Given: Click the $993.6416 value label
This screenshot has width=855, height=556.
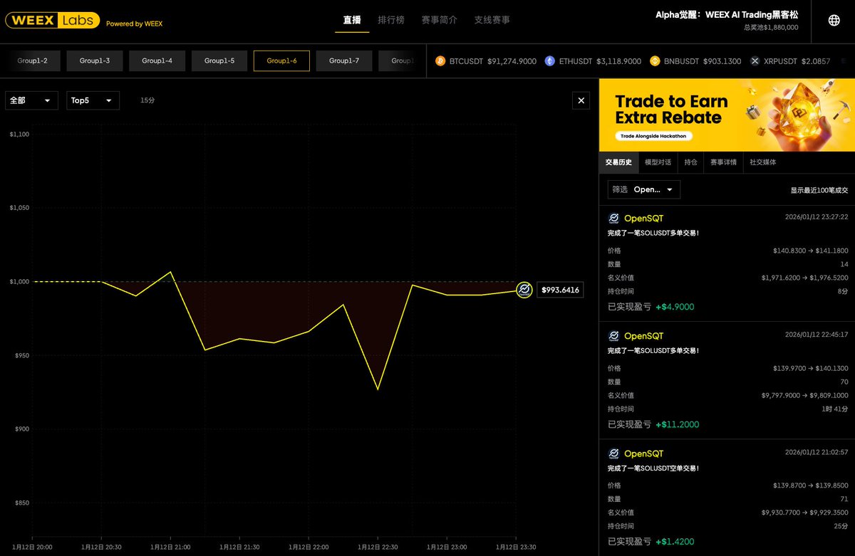Looking at the screenshot, I should coord(560,290).
